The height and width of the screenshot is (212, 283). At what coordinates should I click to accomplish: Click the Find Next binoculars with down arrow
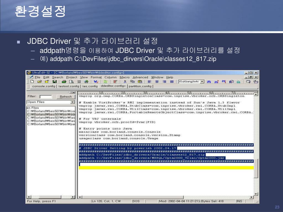(x=224, y=82)
